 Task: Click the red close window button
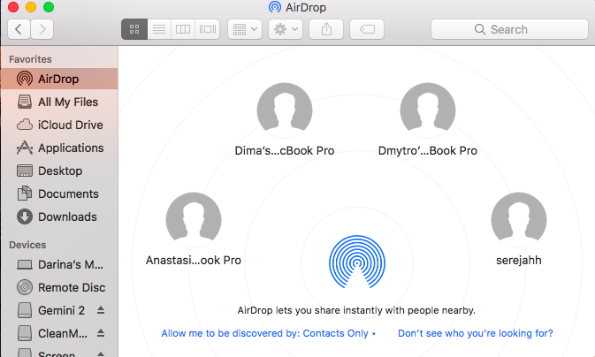tap(13, 7)
